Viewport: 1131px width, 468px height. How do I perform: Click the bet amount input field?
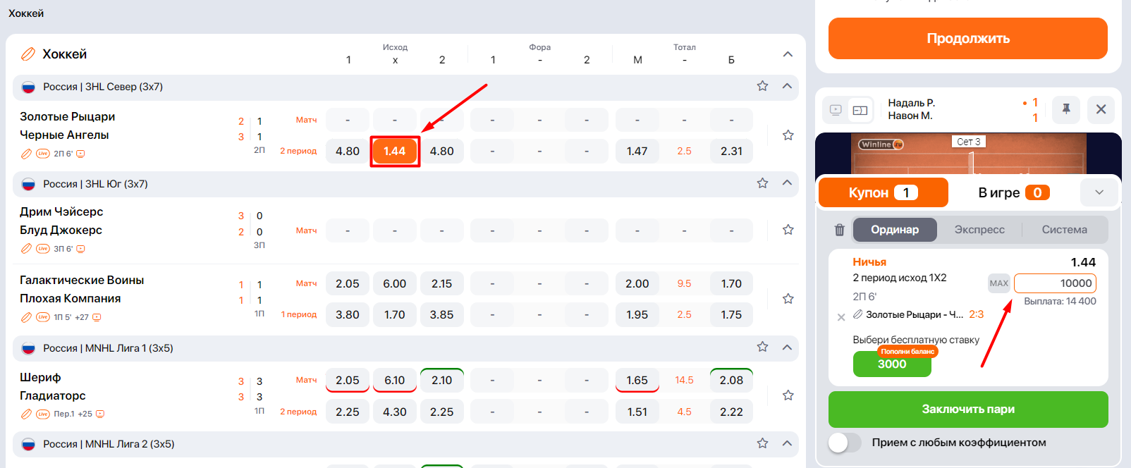tap(1055, 283)
